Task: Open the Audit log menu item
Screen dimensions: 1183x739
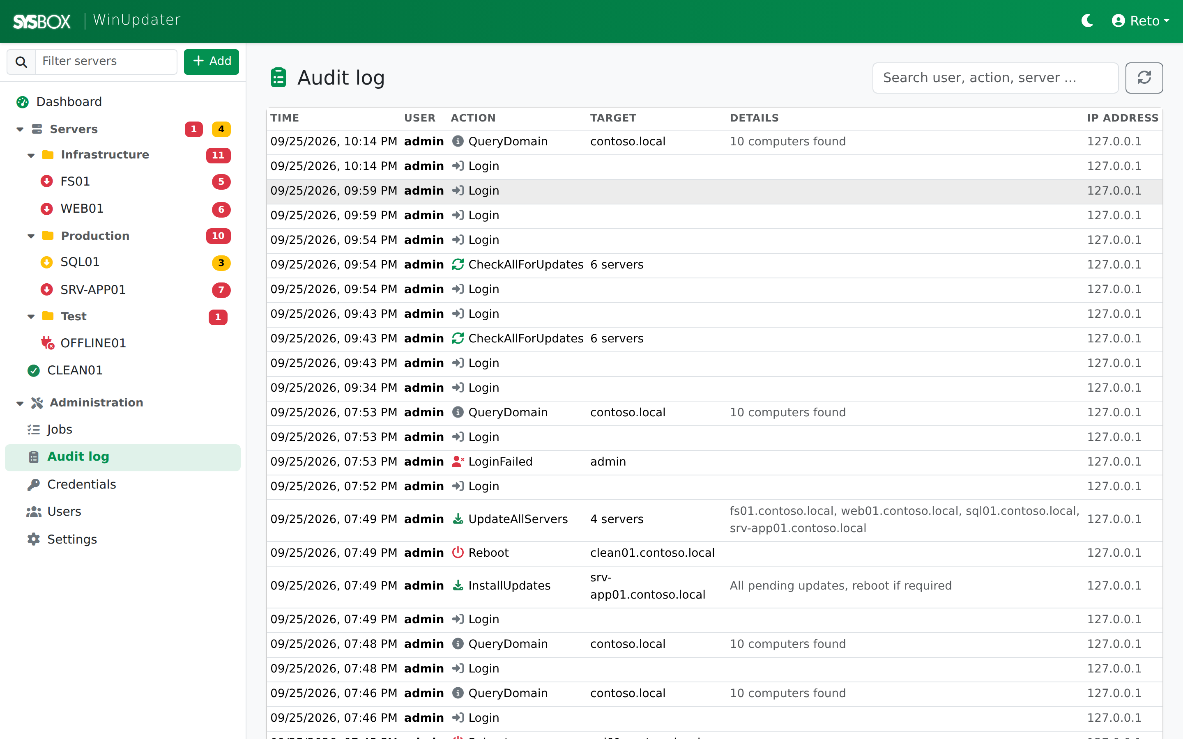Action: coord(123,457)
